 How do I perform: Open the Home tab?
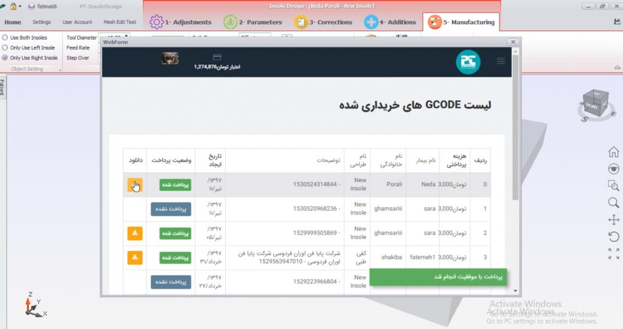click(x=13, y=23)
